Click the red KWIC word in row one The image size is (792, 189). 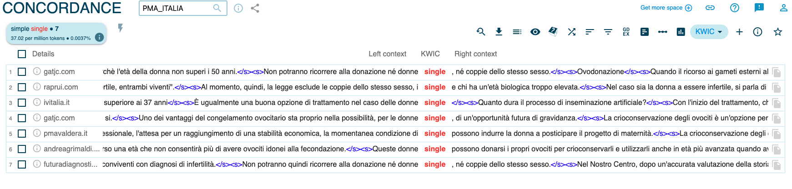tap(434, 72)
